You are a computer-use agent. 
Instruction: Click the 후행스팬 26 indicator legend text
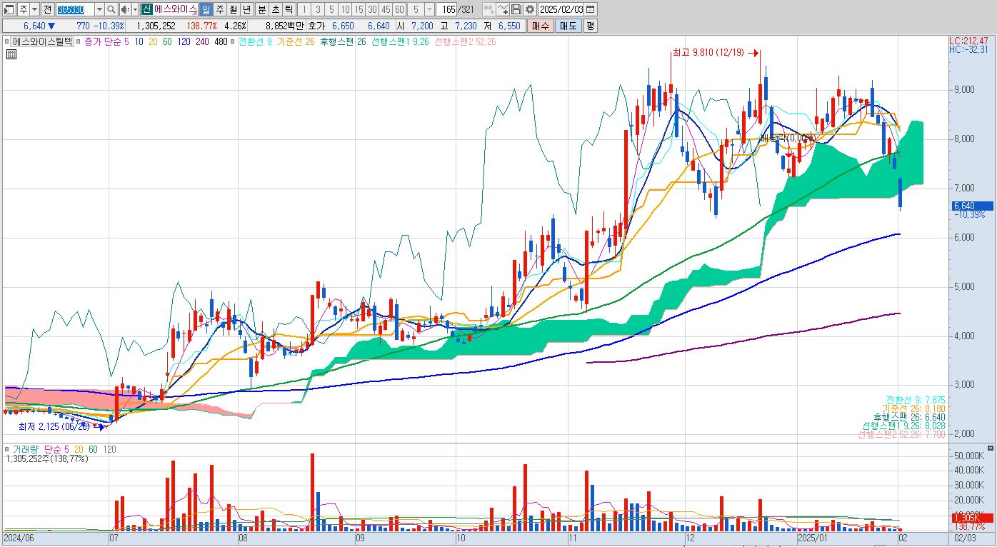pyautogui.click(x=343, y=41)
